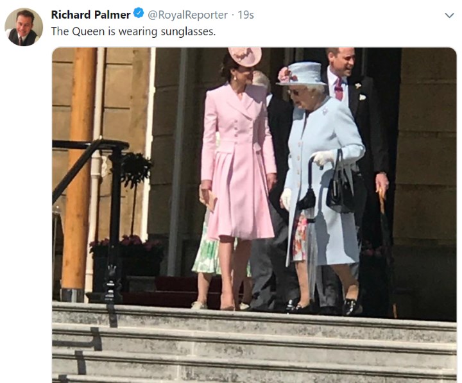The height and width of the screenshot is (383, 462).
Task: Open Richard Palmer's profile picture
Action: pos(24,27)
